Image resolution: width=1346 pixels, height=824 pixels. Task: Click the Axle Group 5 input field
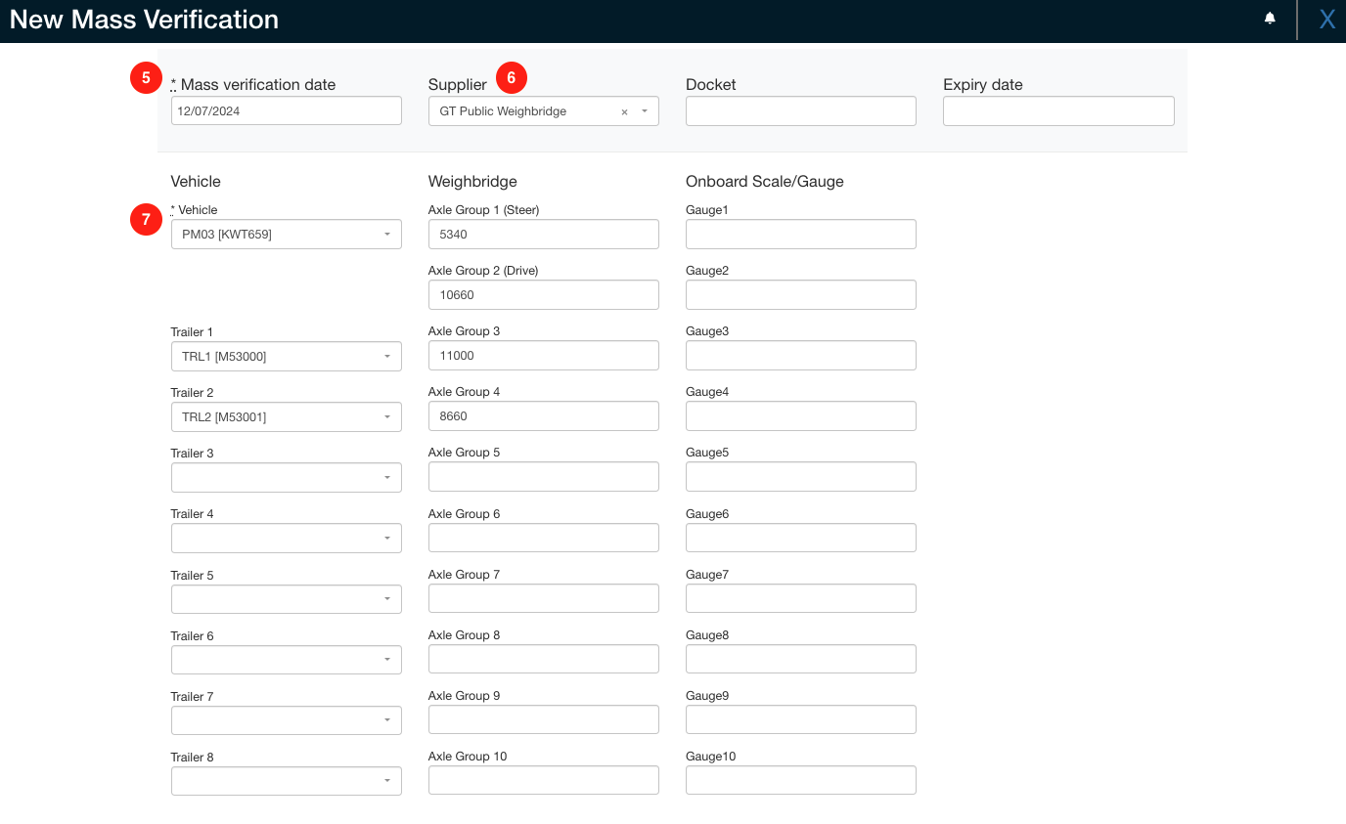click(x=543, y=476)
